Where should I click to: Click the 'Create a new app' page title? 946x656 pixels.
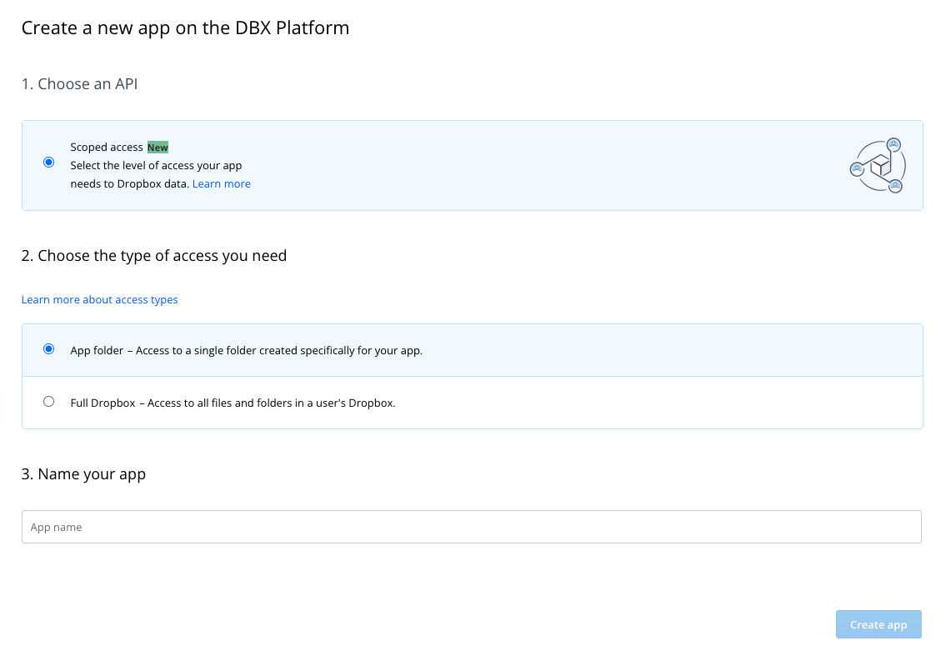185,28
